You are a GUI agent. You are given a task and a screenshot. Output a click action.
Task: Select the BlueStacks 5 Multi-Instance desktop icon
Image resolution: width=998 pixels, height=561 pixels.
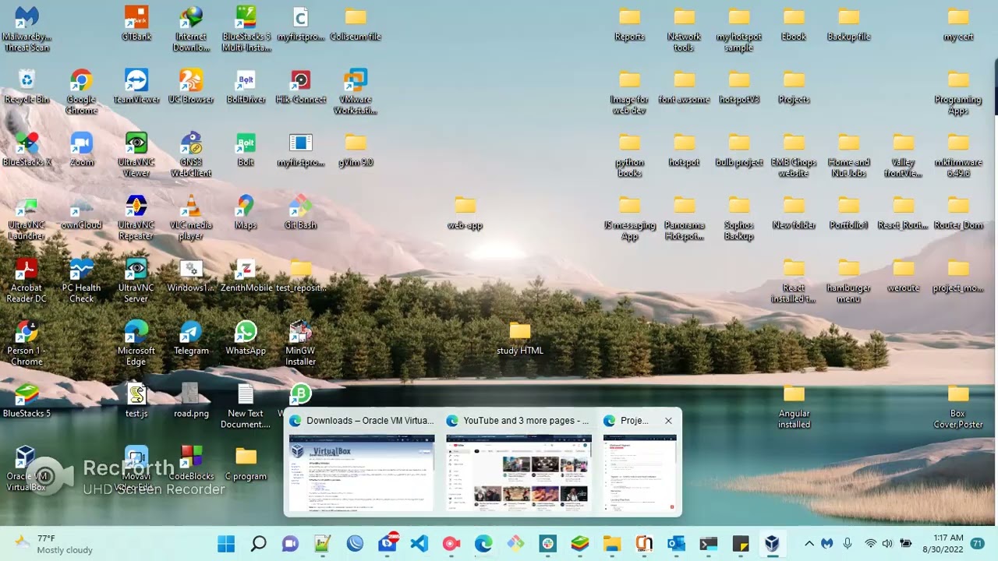[246, 29]
